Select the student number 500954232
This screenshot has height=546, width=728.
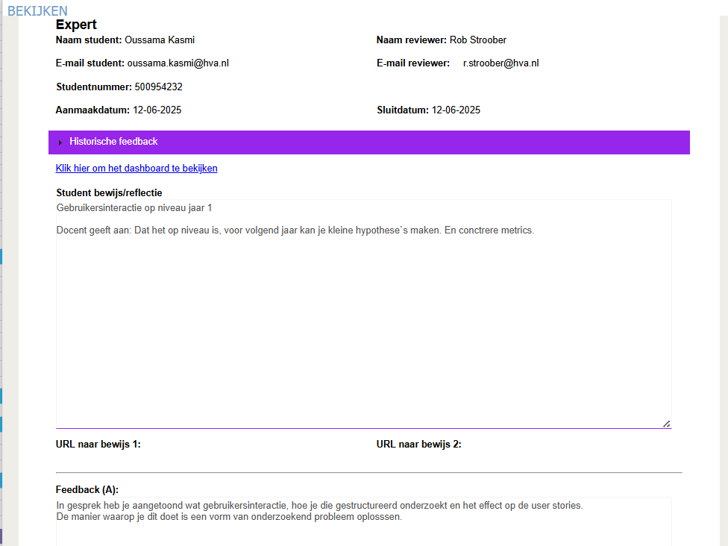[158, 87]
